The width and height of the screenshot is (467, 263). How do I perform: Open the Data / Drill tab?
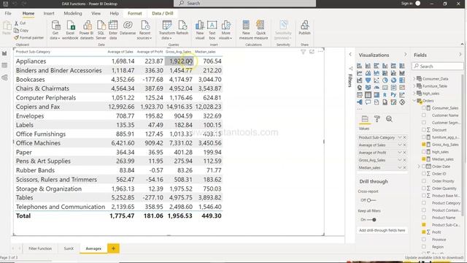click(162, 13)
